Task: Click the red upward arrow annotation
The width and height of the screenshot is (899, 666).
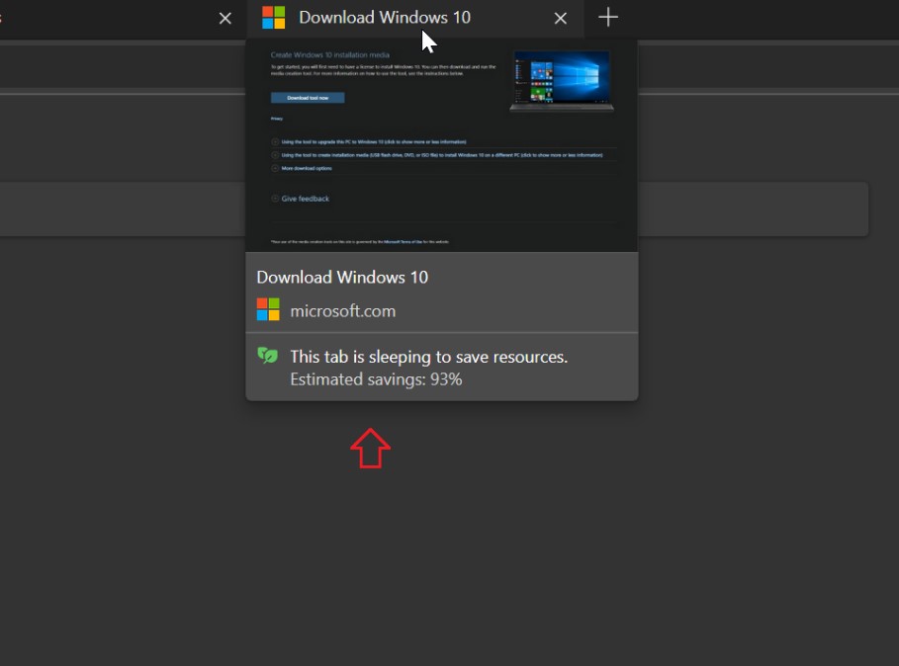Action: click(370, 447)
